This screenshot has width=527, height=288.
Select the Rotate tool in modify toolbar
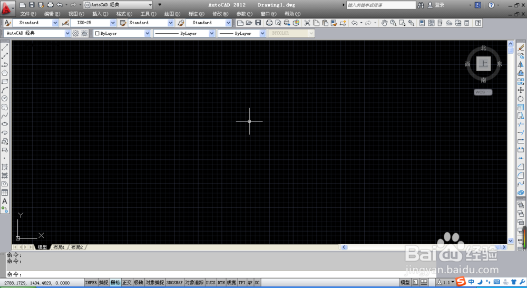(521, 99)
